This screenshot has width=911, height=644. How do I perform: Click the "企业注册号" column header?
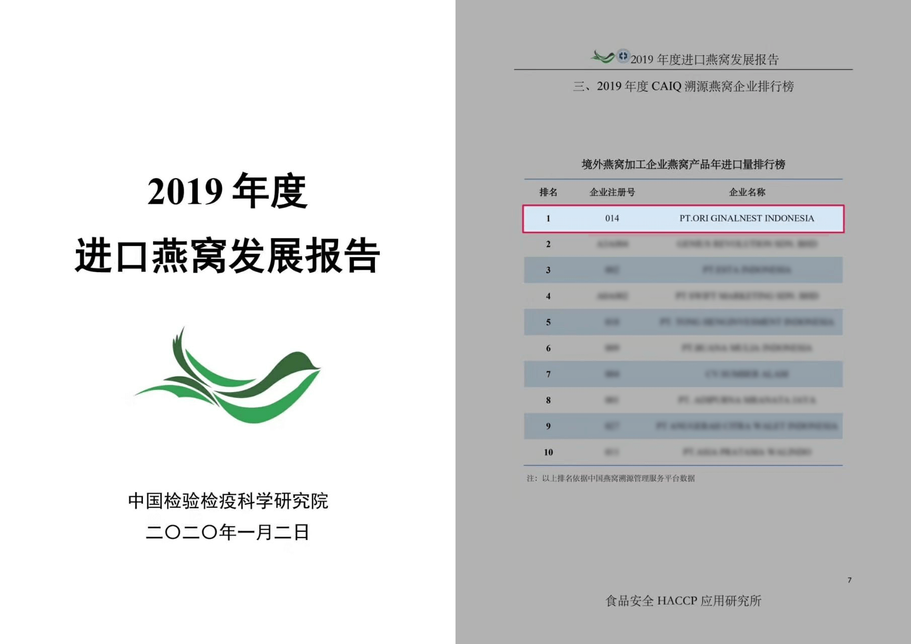pyautogui.click(x=612, y=192)
